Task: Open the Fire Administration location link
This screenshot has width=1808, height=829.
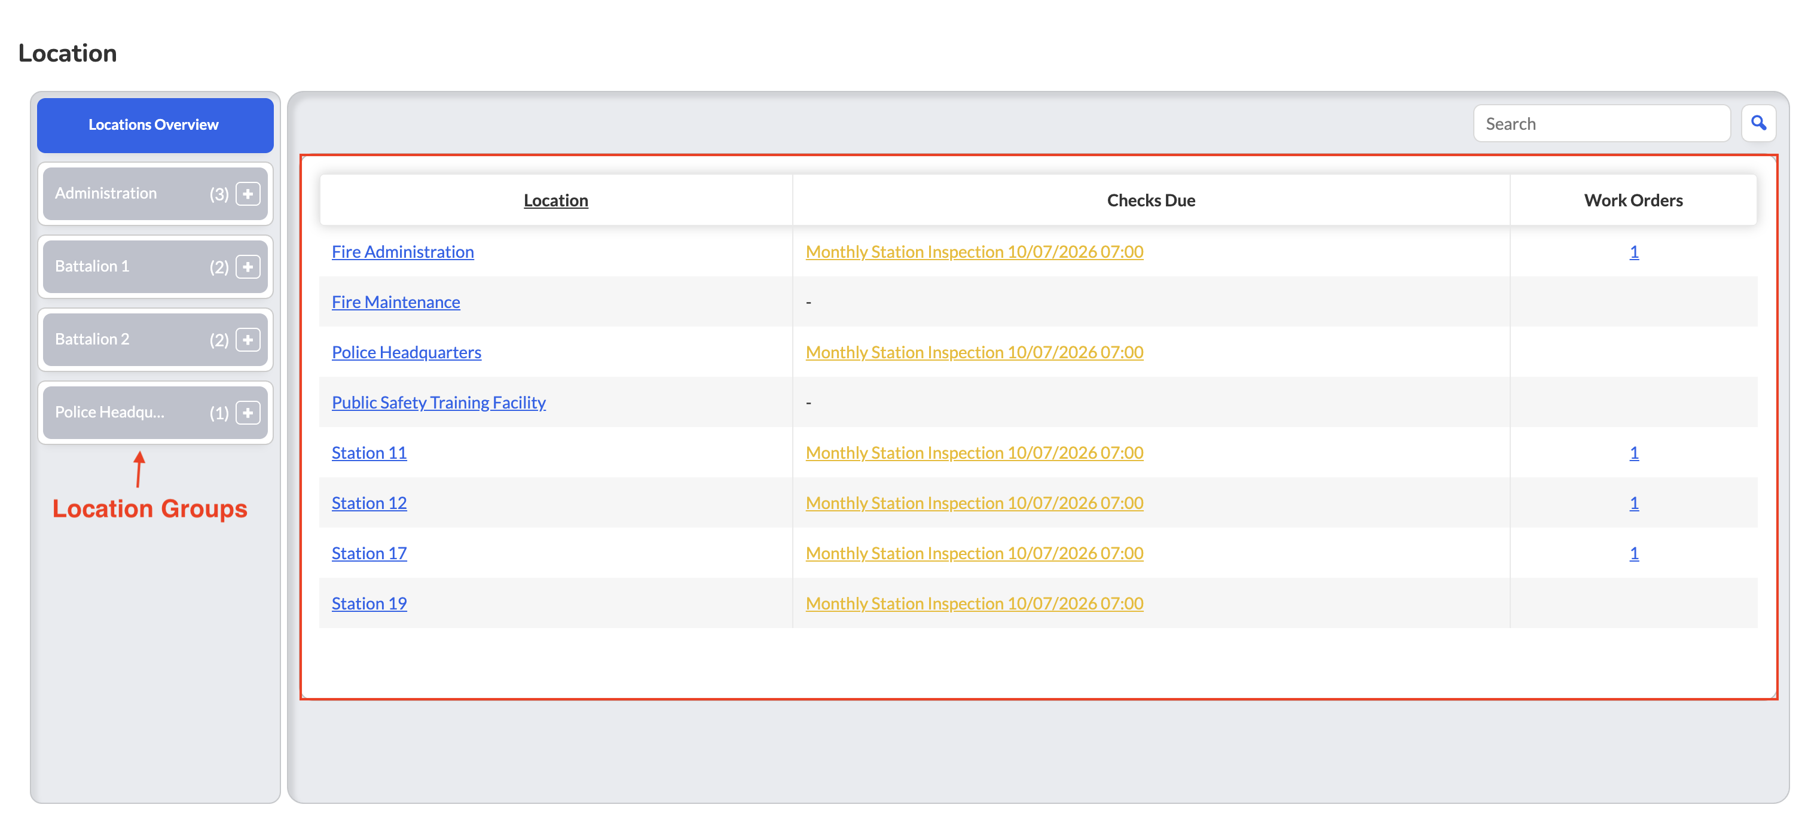Action: tap(403, 251)
